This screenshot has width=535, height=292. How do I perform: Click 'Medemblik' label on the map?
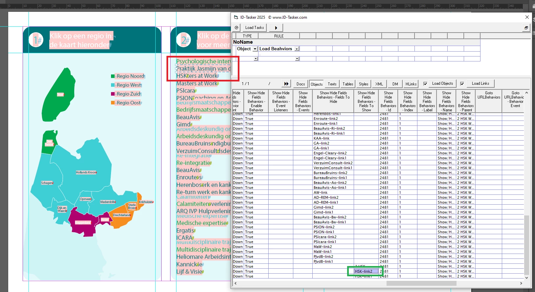(x=108, y=202)
